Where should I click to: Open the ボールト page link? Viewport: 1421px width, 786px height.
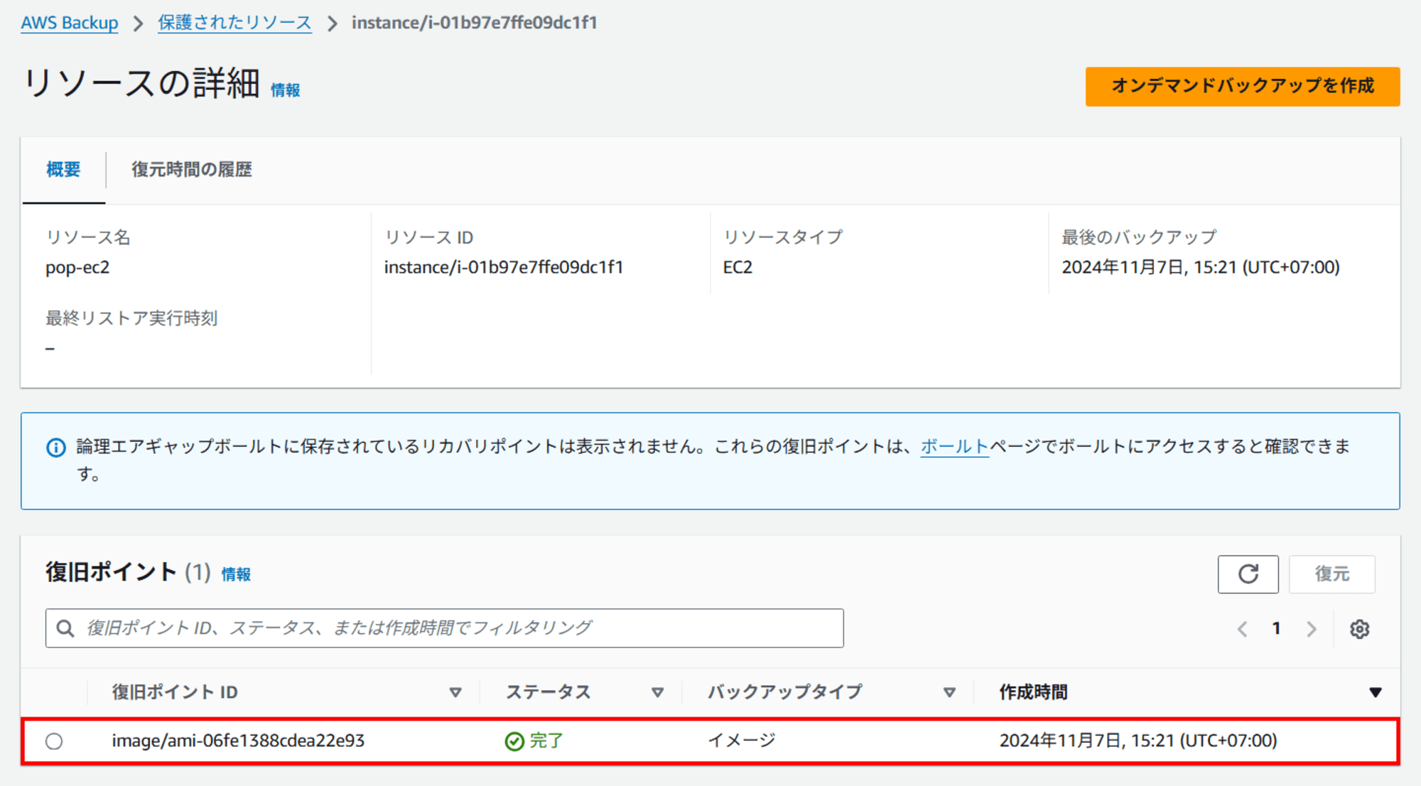coord(955,446)
